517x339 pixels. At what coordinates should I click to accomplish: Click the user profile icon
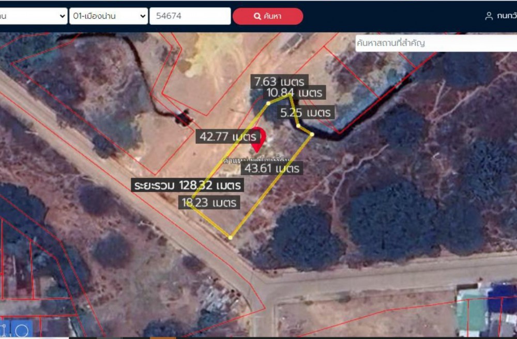pos(489,16)
